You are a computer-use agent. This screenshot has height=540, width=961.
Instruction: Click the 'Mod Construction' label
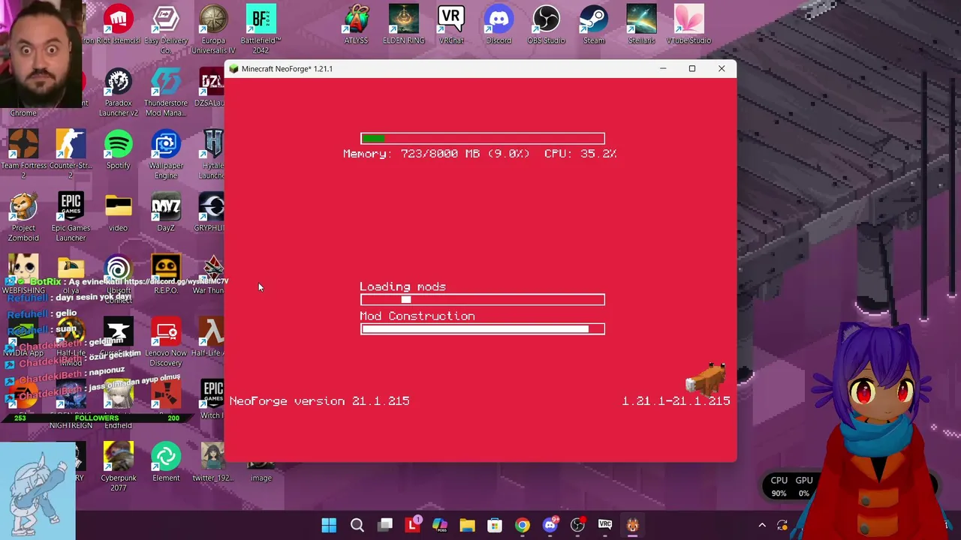[417, 316]
